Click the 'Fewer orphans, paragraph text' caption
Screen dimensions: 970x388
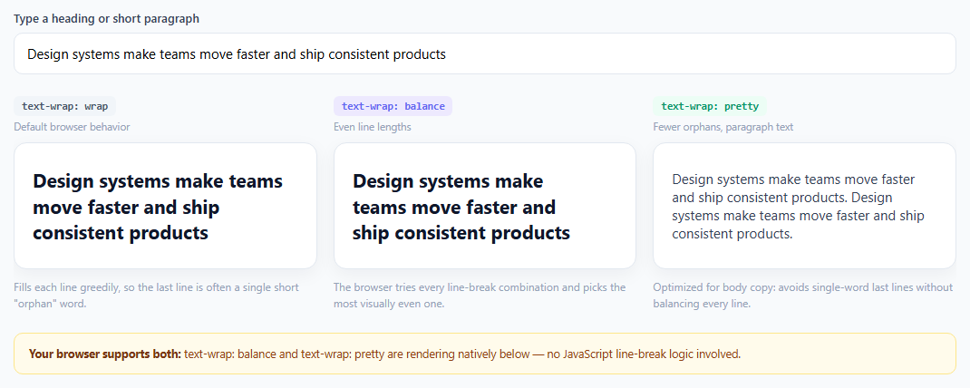click(723, 127)
